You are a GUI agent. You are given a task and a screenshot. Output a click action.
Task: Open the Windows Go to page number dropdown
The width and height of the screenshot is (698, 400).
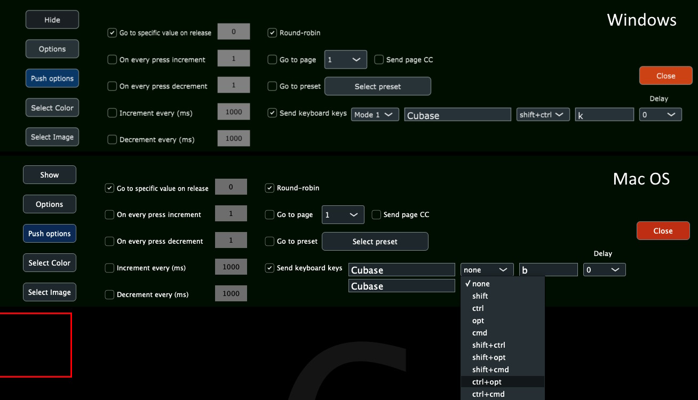346,60
